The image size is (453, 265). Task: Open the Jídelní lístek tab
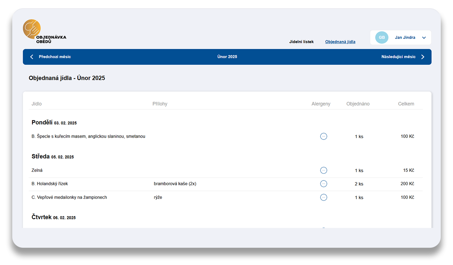click(301, 42)
